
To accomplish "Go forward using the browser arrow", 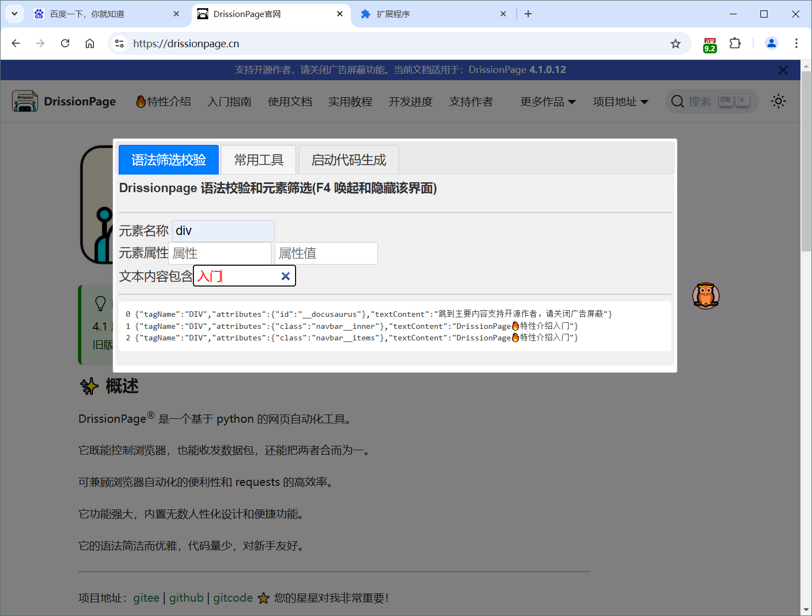I will click(x=40, y=43).
